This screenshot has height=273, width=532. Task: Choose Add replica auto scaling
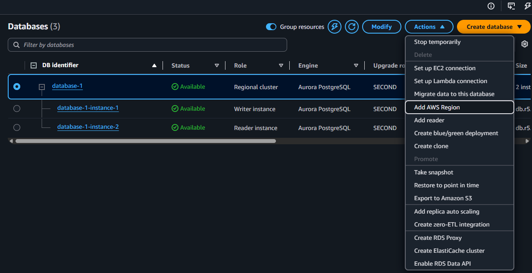pyautogui.click(x=460, y=211)
